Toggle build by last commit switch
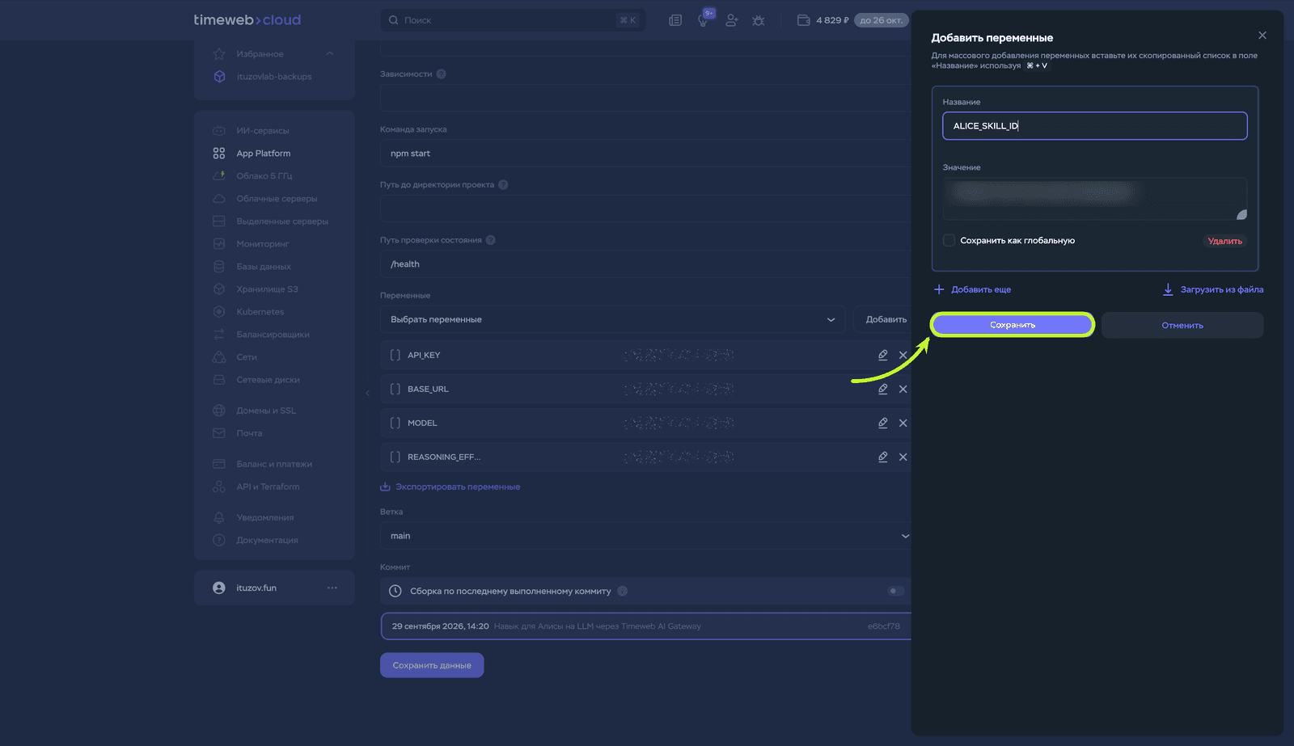 [x=895, y=591]
